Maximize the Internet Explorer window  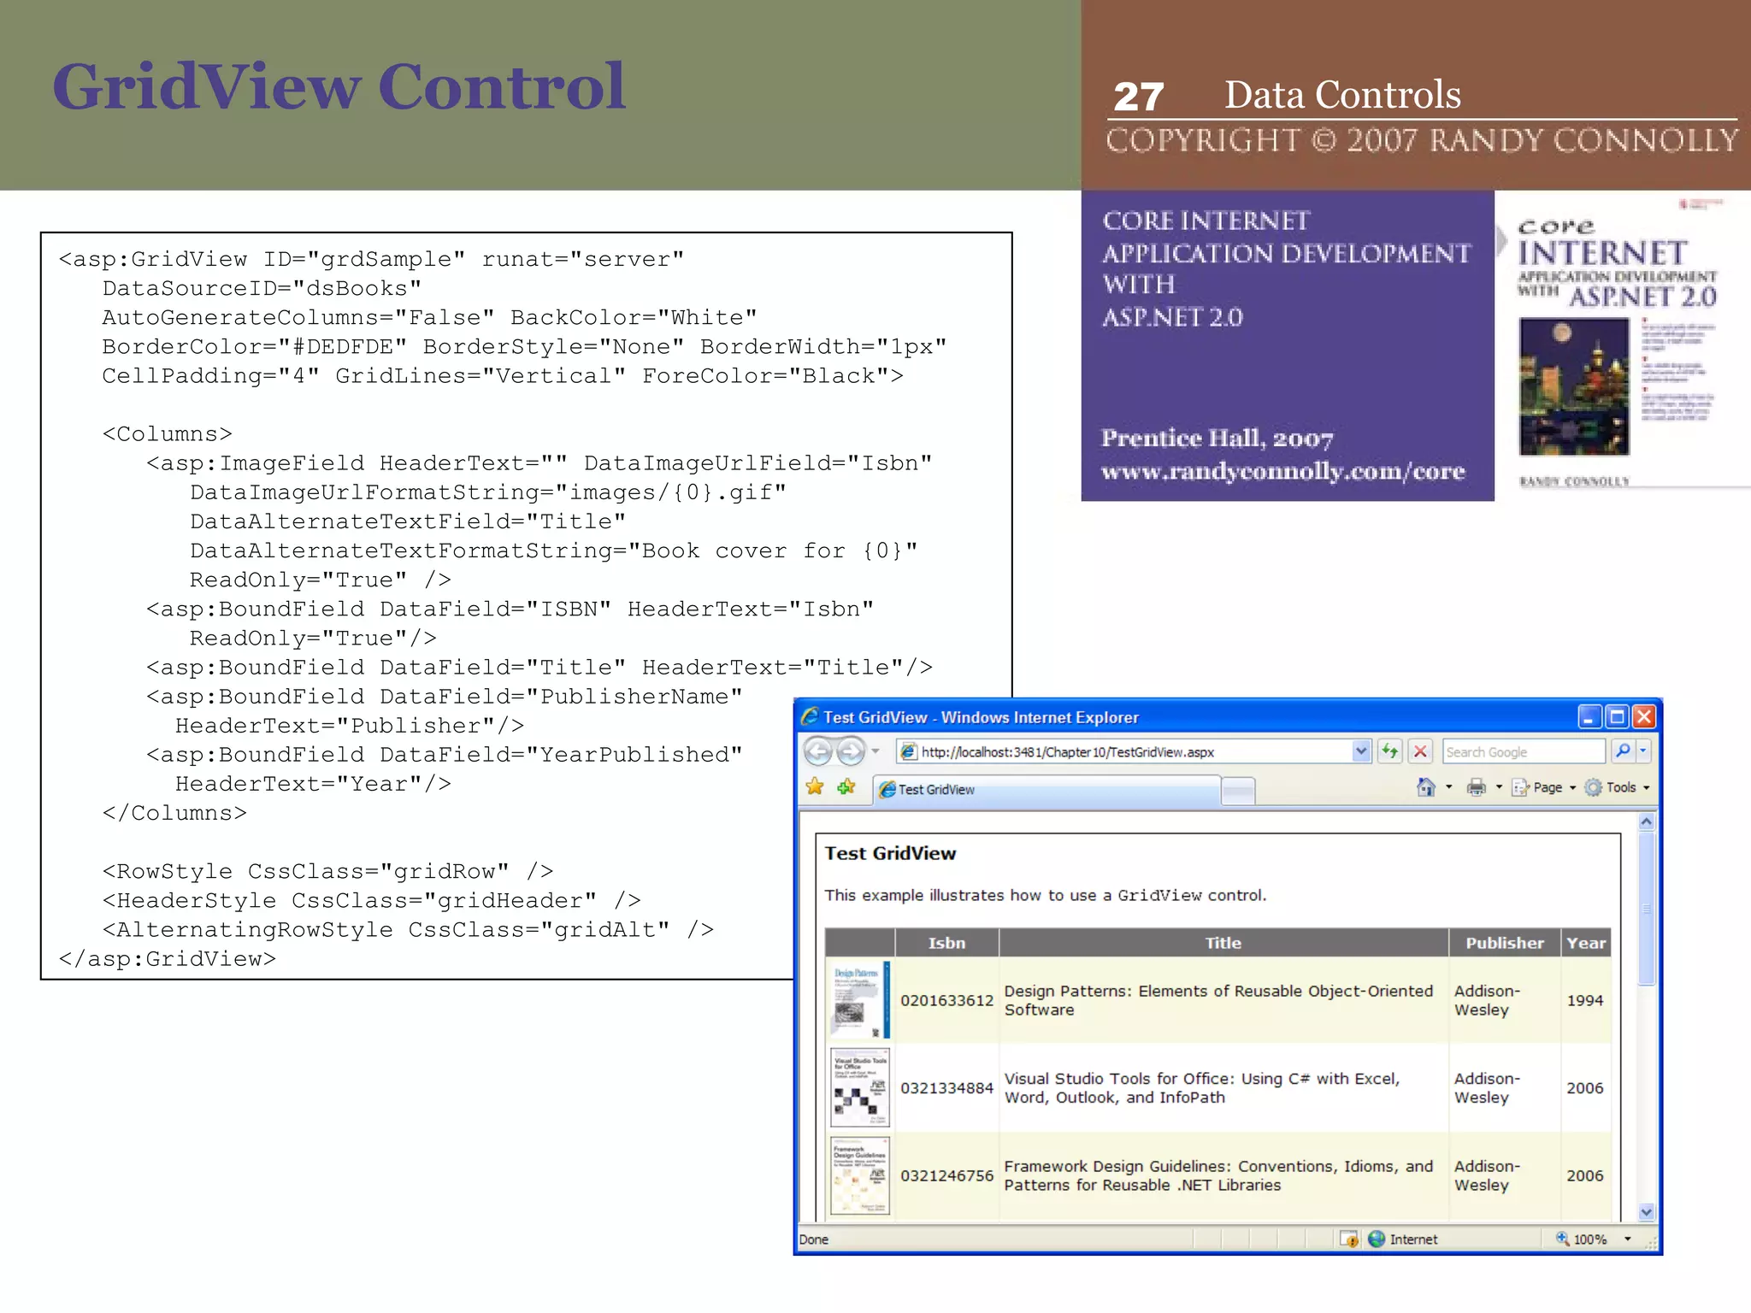coord(1617,716)
